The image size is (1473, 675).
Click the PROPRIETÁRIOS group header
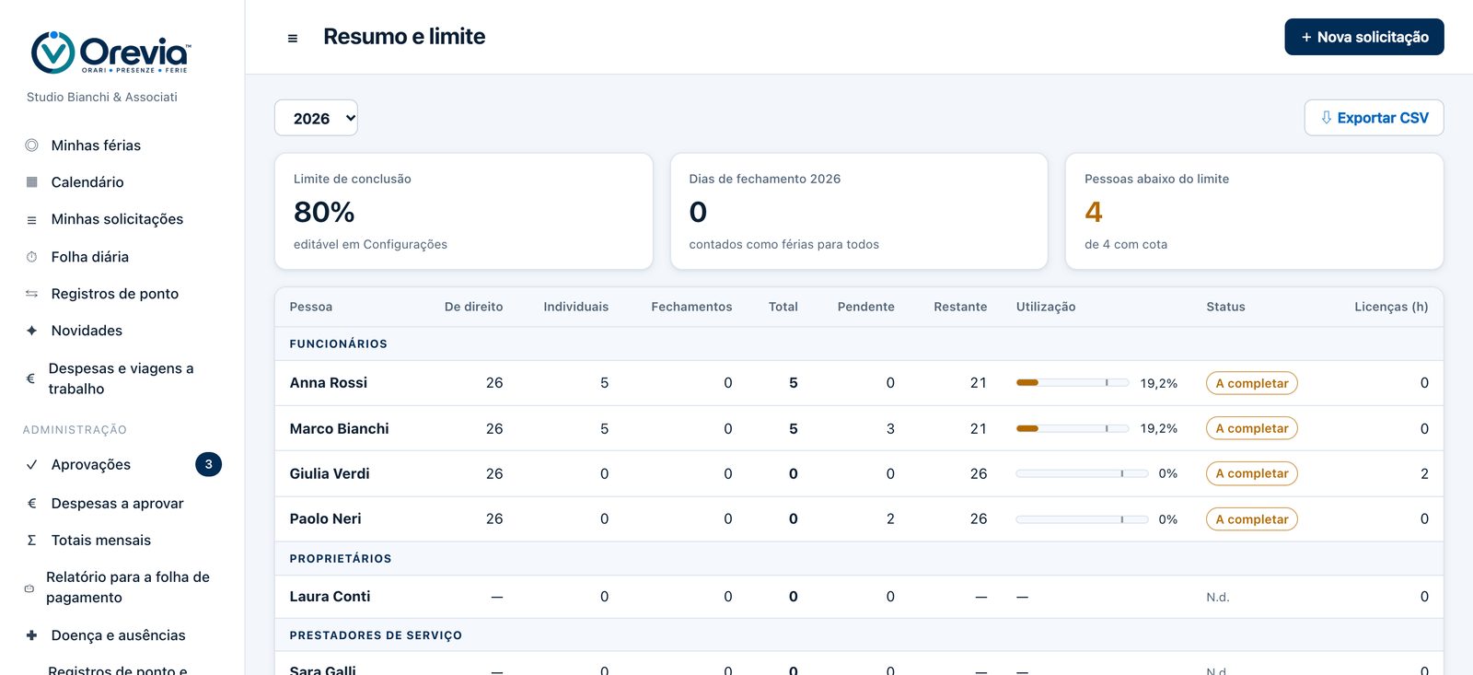[341, 559]
